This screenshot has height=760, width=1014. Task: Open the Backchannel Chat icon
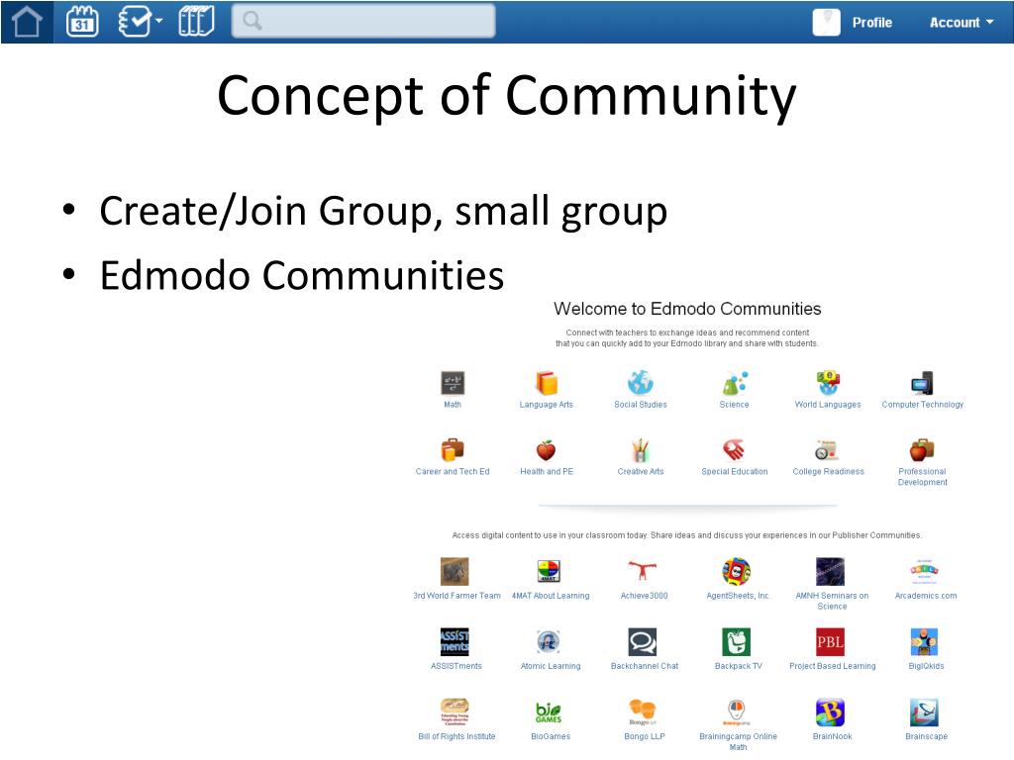tap(642, 641)
